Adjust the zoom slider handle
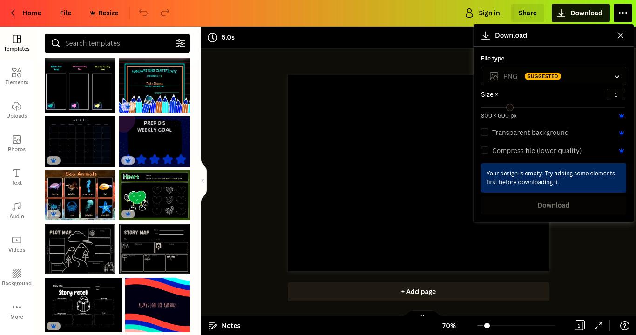This screenshot has height=335, width=636. [x=487, y=326]
